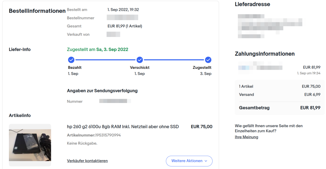
Task: Open the hp 260 g2 6100u item title
Action: tap(123, 127)
